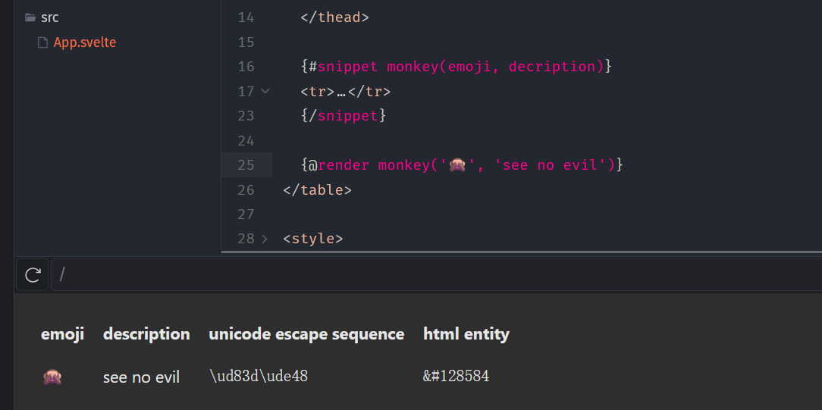The image size is (822, 410).
Task: Collapse the src folder label in file tree
Action: tap(49, 17)
